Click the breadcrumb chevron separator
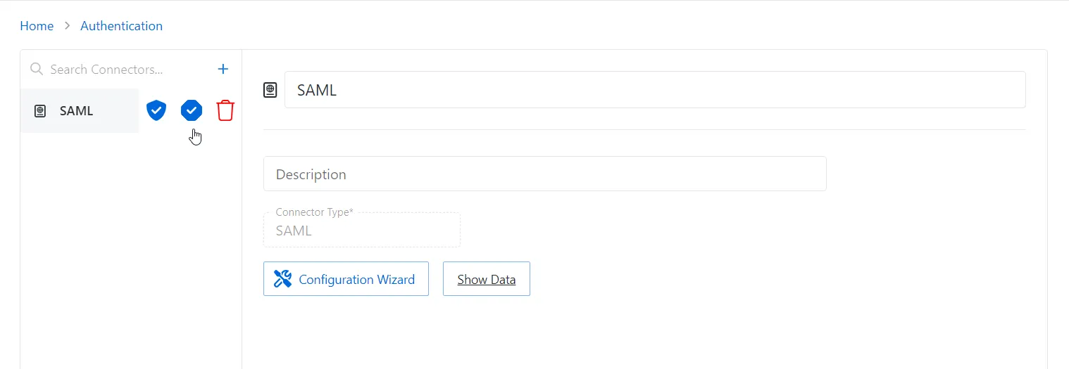The height and width of the screenshot is (369, 1069). click(68, 26)
